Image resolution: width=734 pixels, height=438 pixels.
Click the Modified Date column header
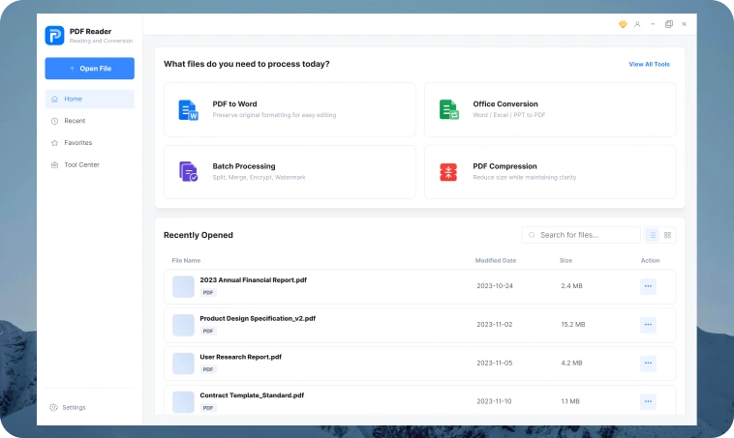(495, 260)
